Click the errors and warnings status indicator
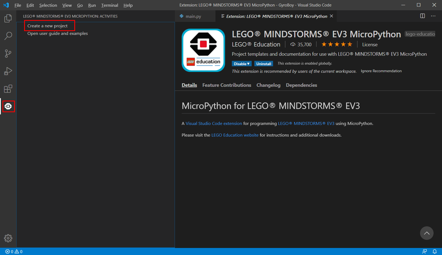Screen dimensions: 442x255 coord(14,251)
